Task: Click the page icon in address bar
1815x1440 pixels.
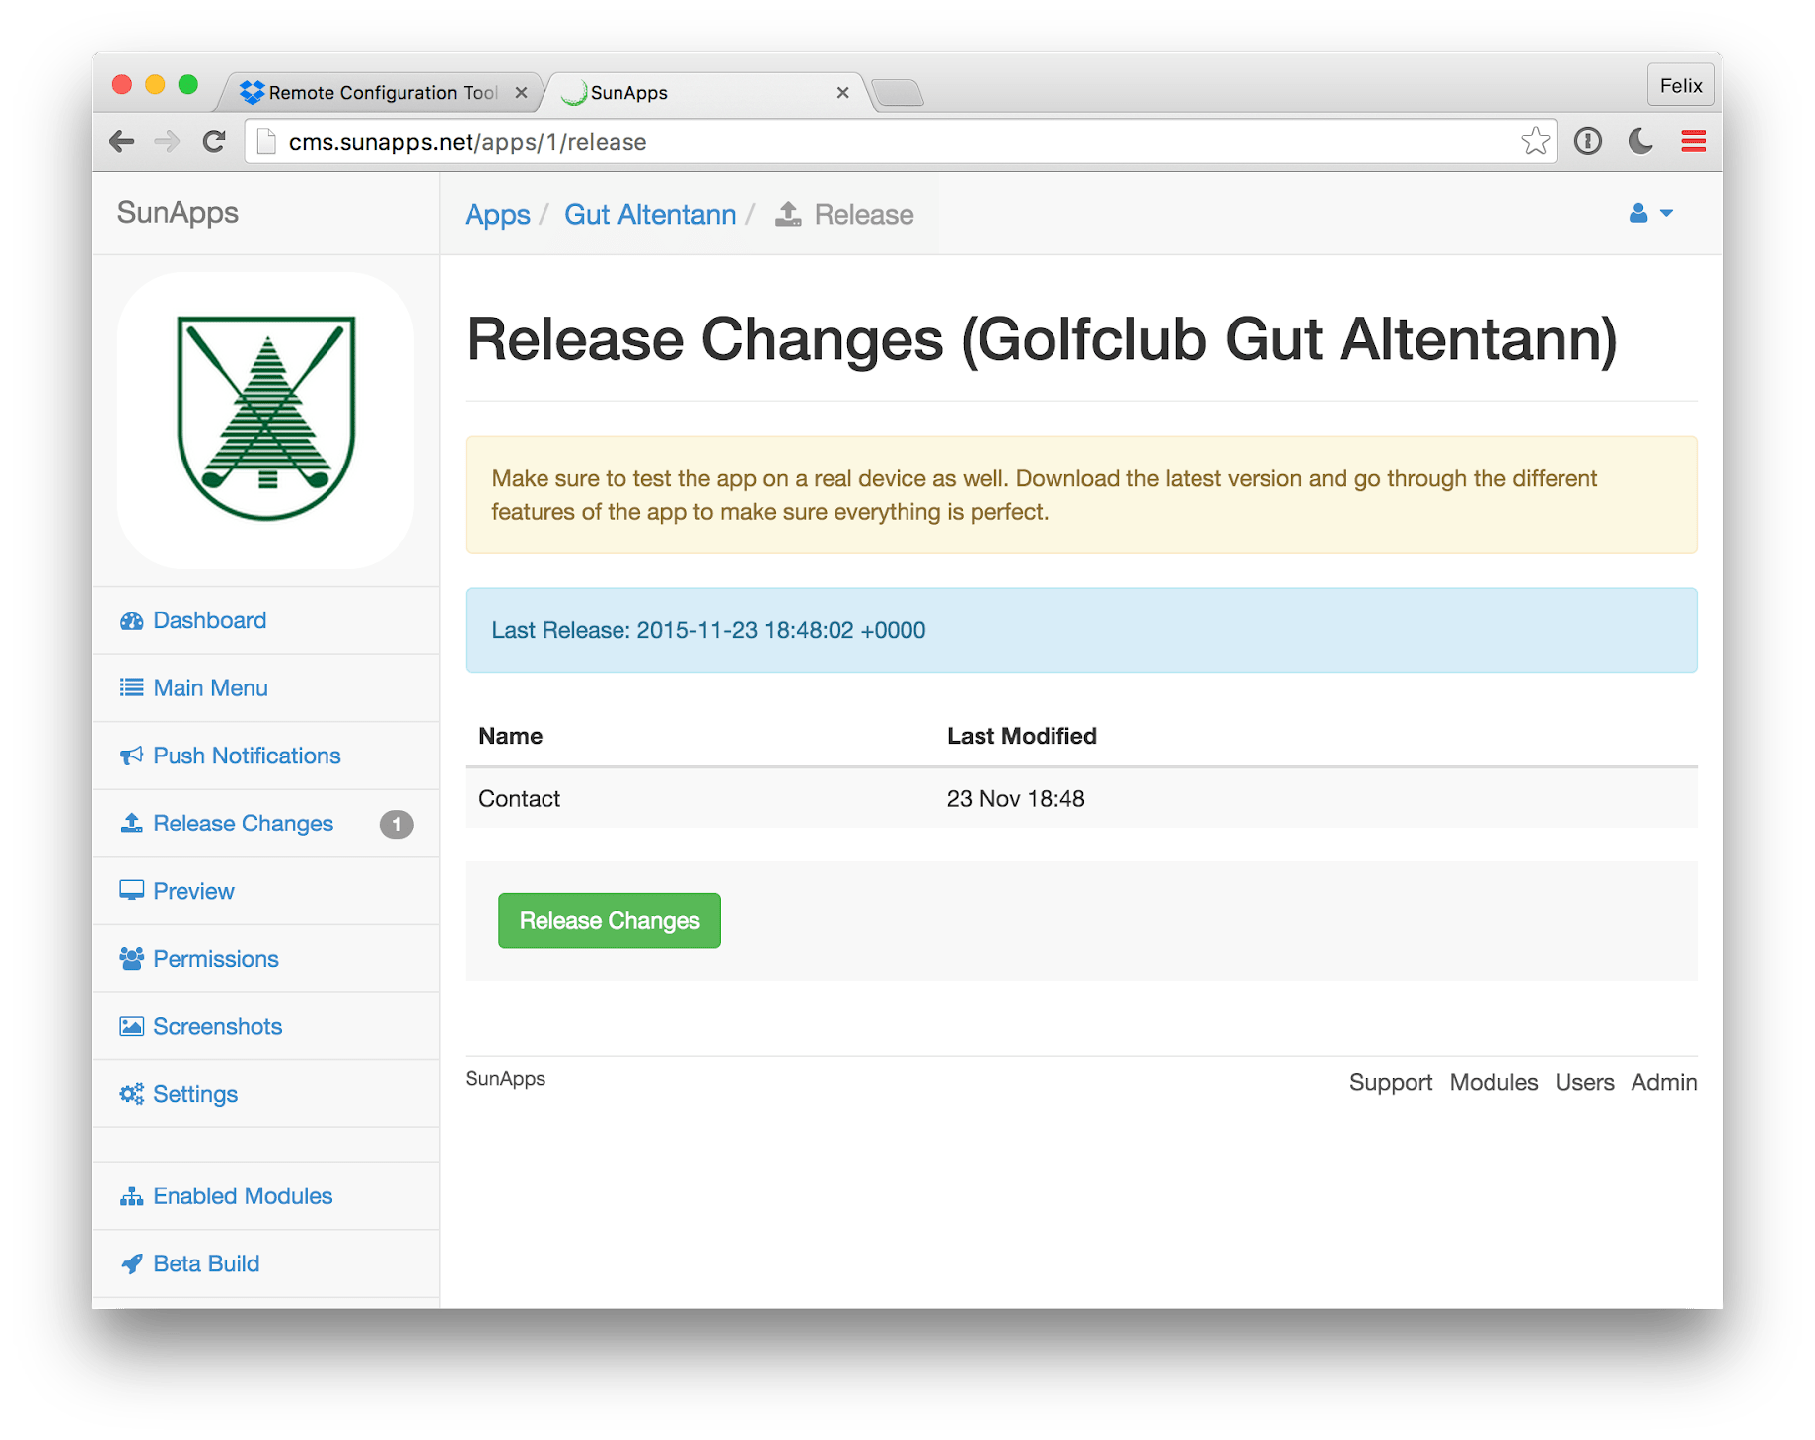Action: pos(265,142)
